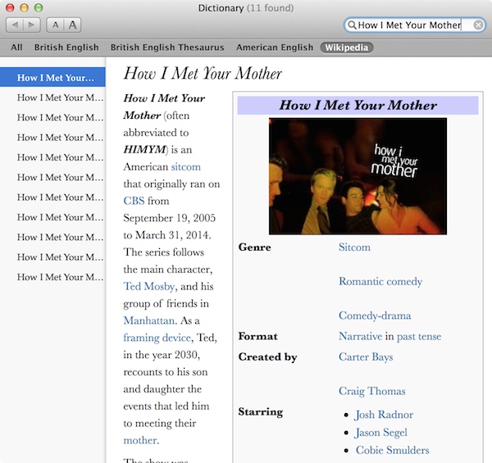Minimize the Dictionary window with yellow button
The width and height of the screenshot is (492, 463).
point(24,7)
